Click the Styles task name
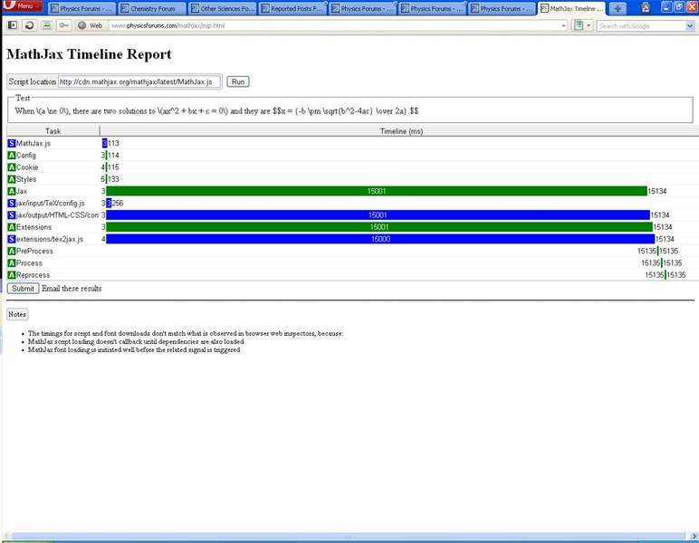 (x=26, y=179)
